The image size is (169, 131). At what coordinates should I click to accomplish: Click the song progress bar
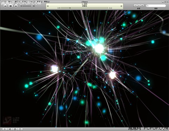point(84,8)
